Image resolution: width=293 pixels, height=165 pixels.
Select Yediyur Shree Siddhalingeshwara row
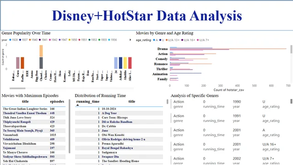point(33,157)
